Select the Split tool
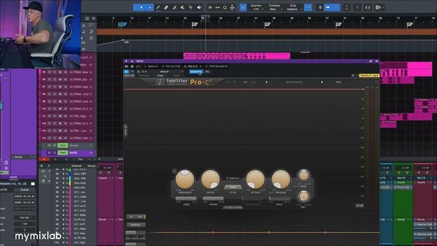This screenshot has width=437, height=246. [158, 8]
